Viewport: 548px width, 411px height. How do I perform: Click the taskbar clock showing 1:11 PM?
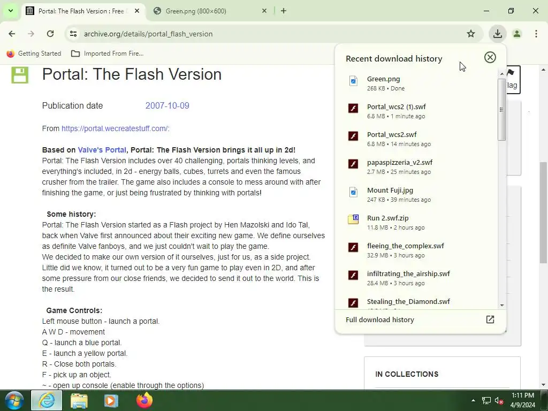tap(523, 400)
